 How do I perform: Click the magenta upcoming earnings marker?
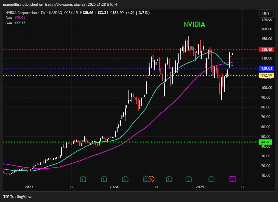coord(232,179)
